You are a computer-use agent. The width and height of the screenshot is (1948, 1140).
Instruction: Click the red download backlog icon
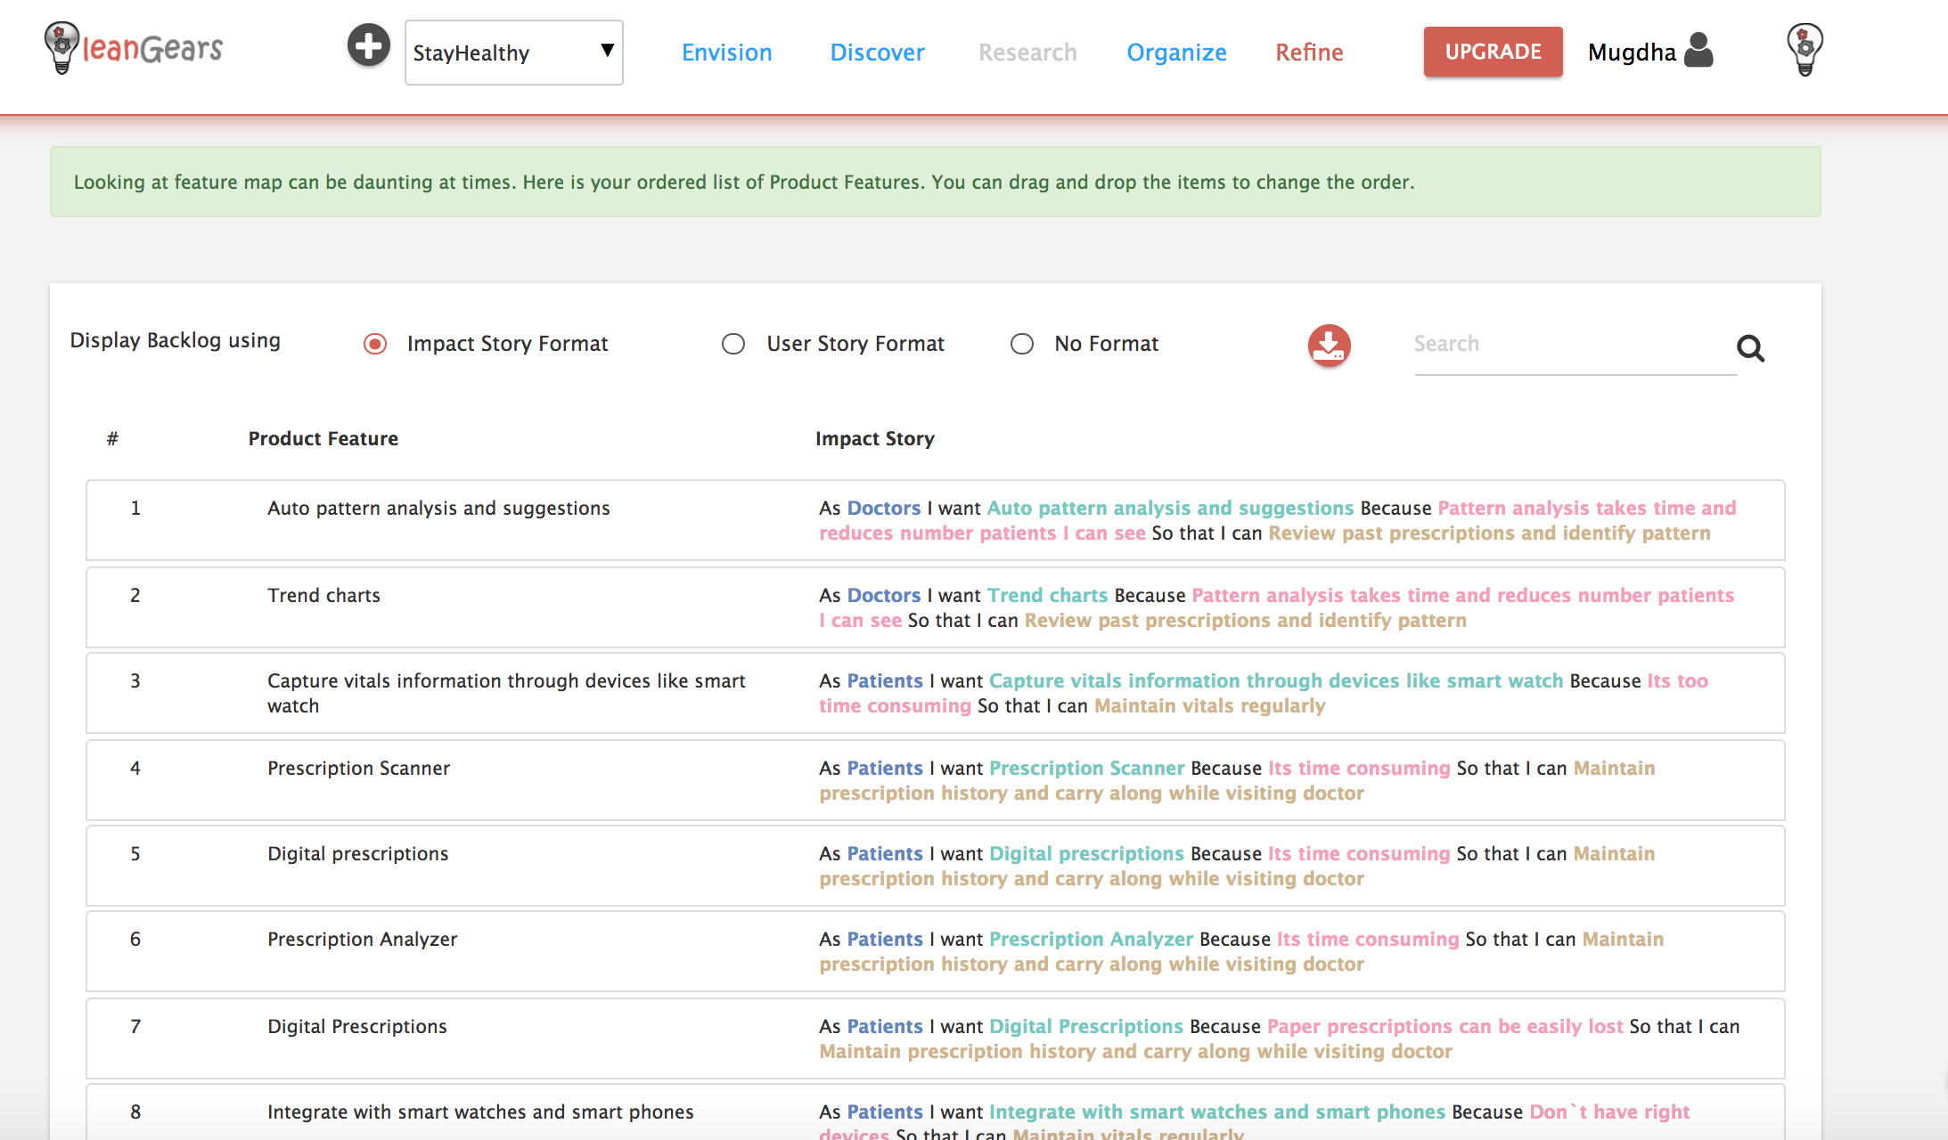(1329, 346)
